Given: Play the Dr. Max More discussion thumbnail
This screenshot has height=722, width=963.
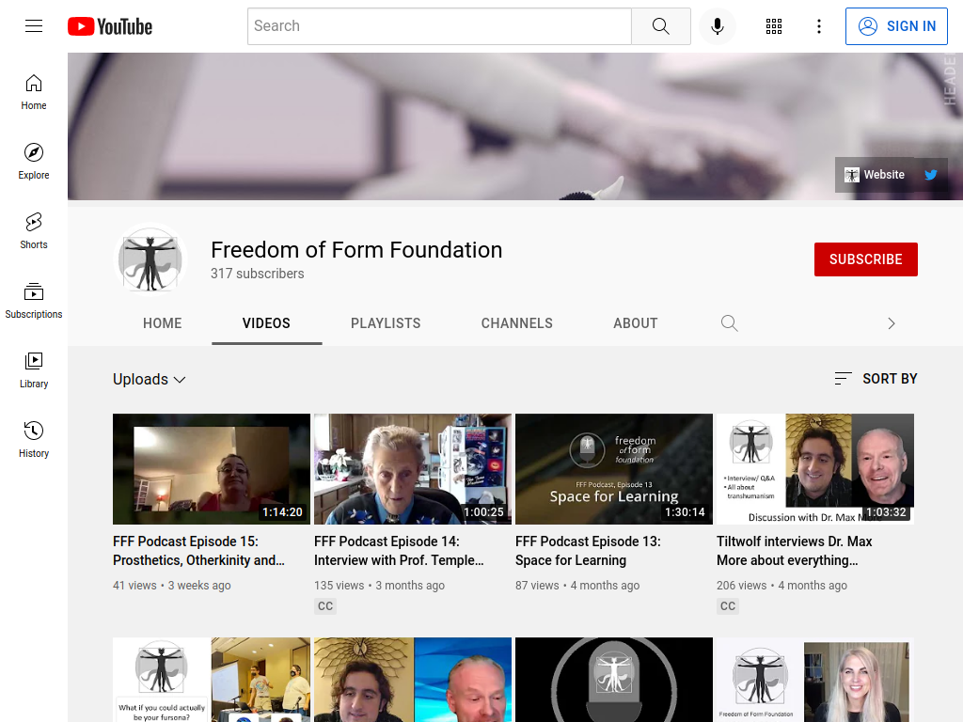Looking at the screenshot, I should click(x=815, y=469).
